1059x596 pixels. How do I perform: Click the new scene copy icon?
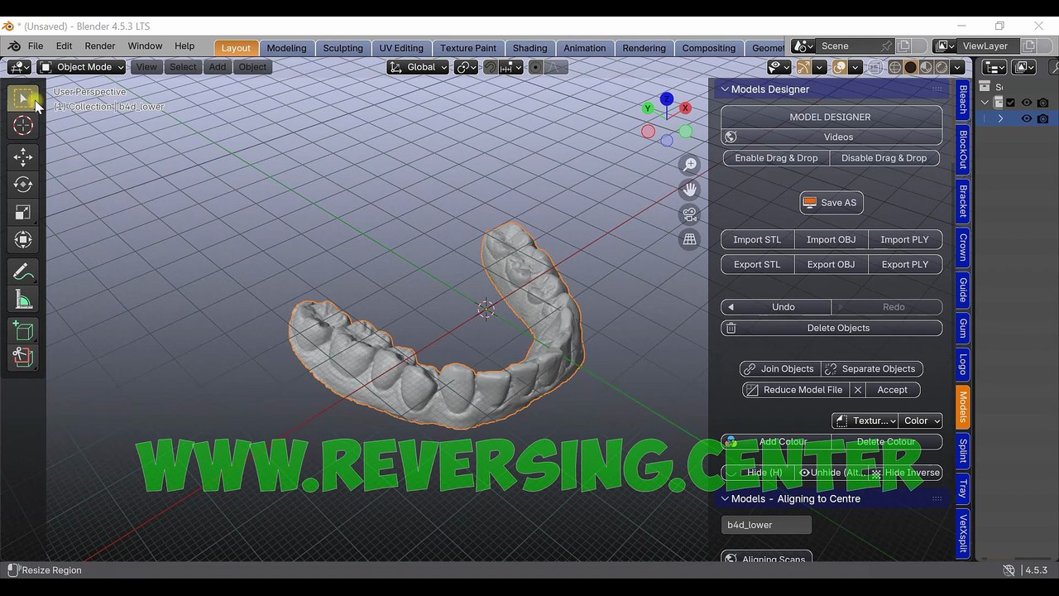point(904,46)
